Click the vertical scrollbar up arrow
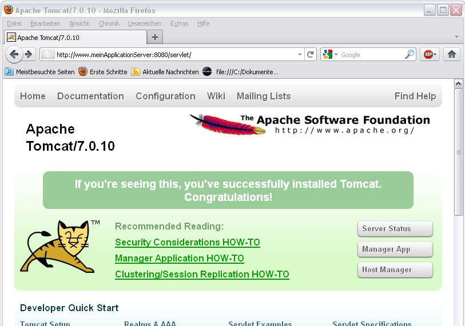465x326 pixels. [x=459, y=84]
